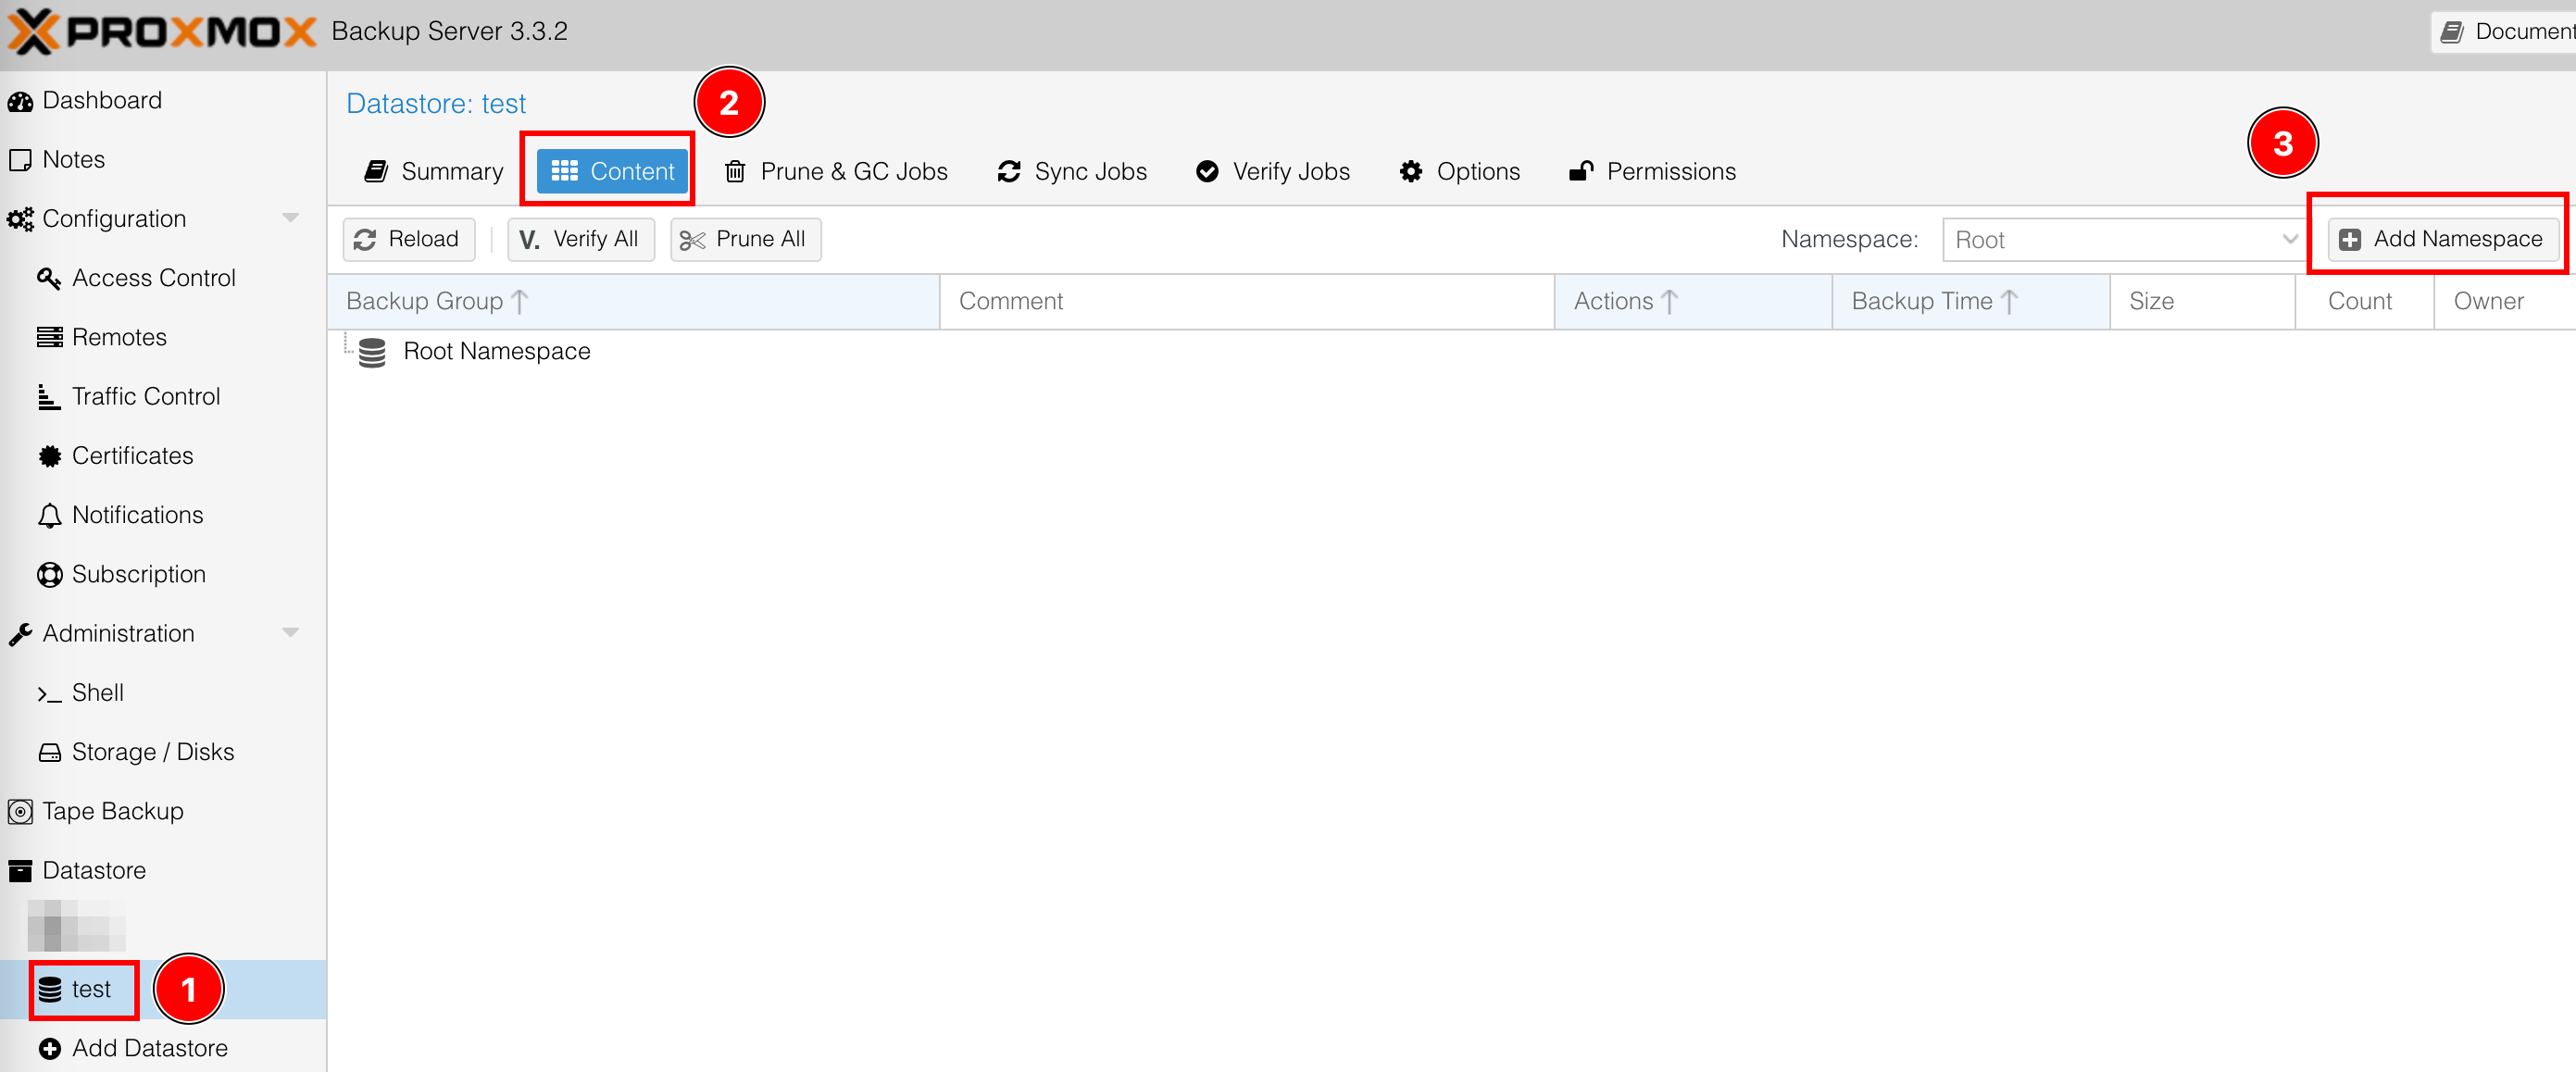
Task: Collapse the Configuration section arrow
Action: [x=290, y=218]
